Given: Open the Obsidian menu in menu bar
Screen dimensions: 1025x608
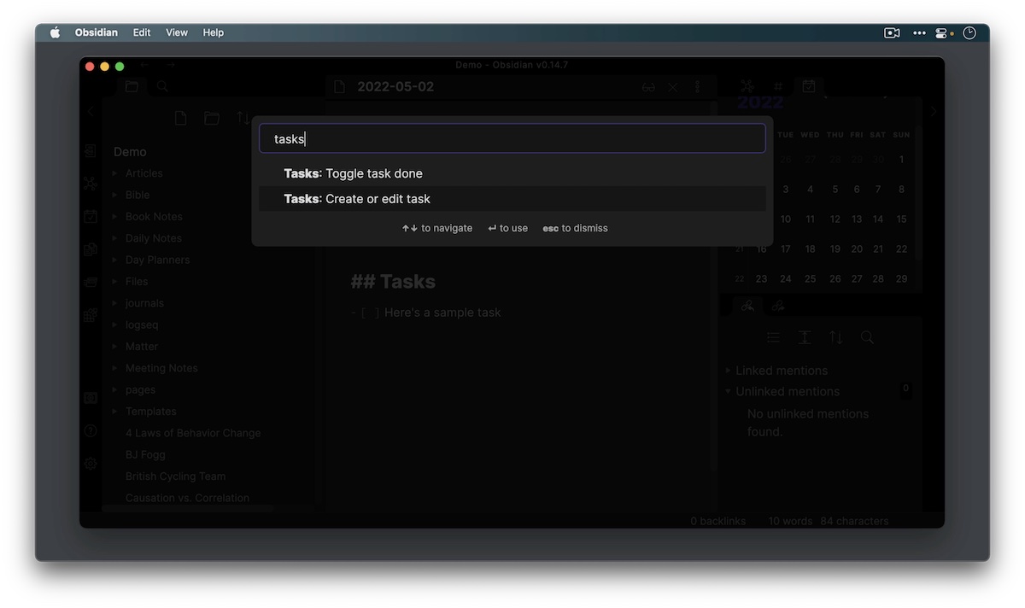Looking at the screenshot, I should click(97, 32).
